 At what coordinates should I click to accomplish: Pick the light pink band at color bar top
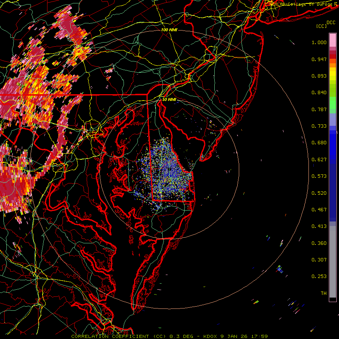click(x=333, y=40)
